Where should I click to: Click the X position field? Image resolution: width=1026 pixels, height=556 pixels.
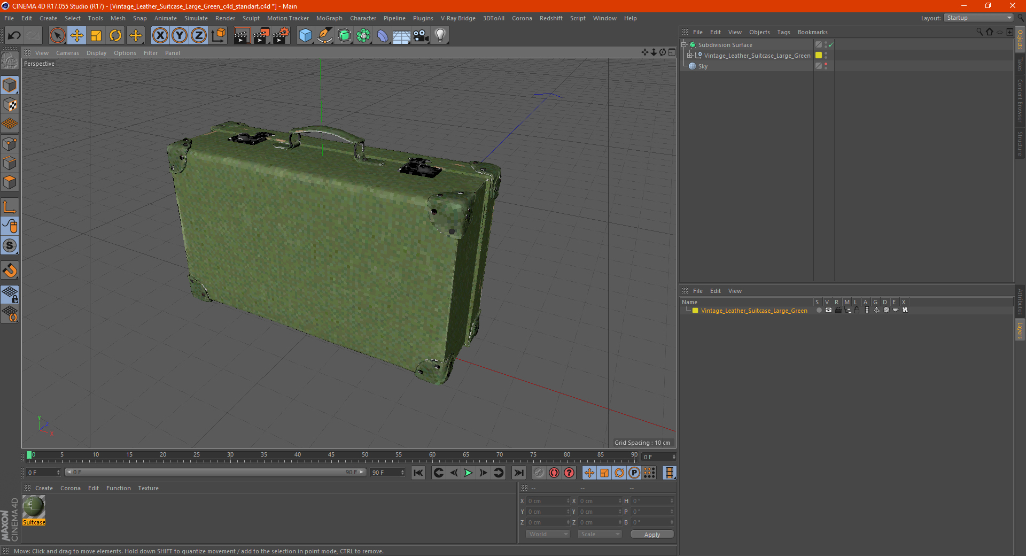pyautogui.click(x=547, y=501)
